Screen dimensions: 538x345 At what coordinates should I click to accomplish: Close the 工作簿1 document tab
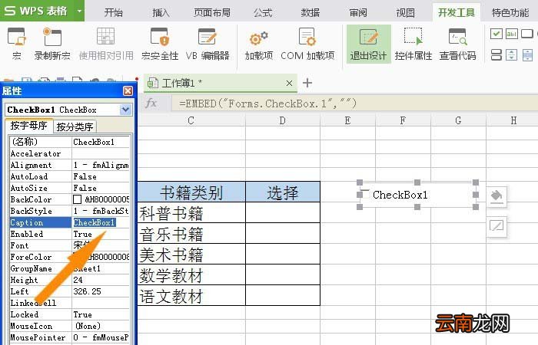289,83
